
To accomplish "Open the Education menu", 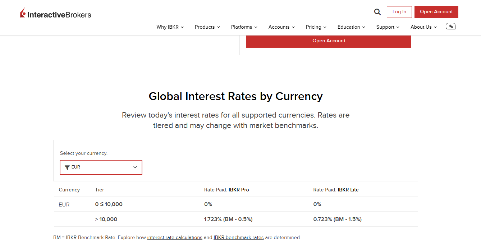I will 351,27.
